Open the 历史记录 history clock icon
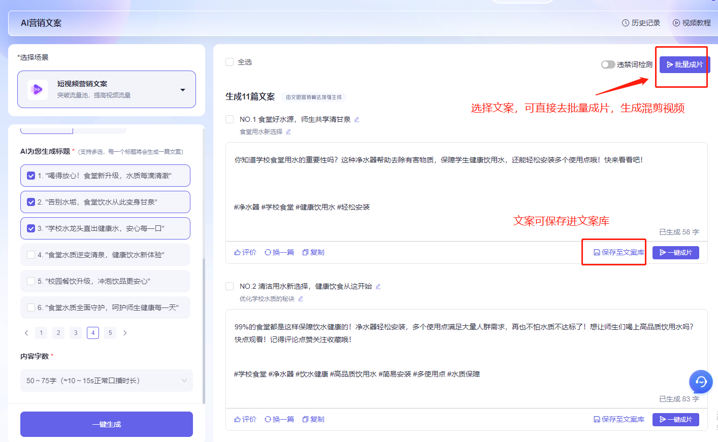This screenshot has height=442, width=718. tap(625, 23)
